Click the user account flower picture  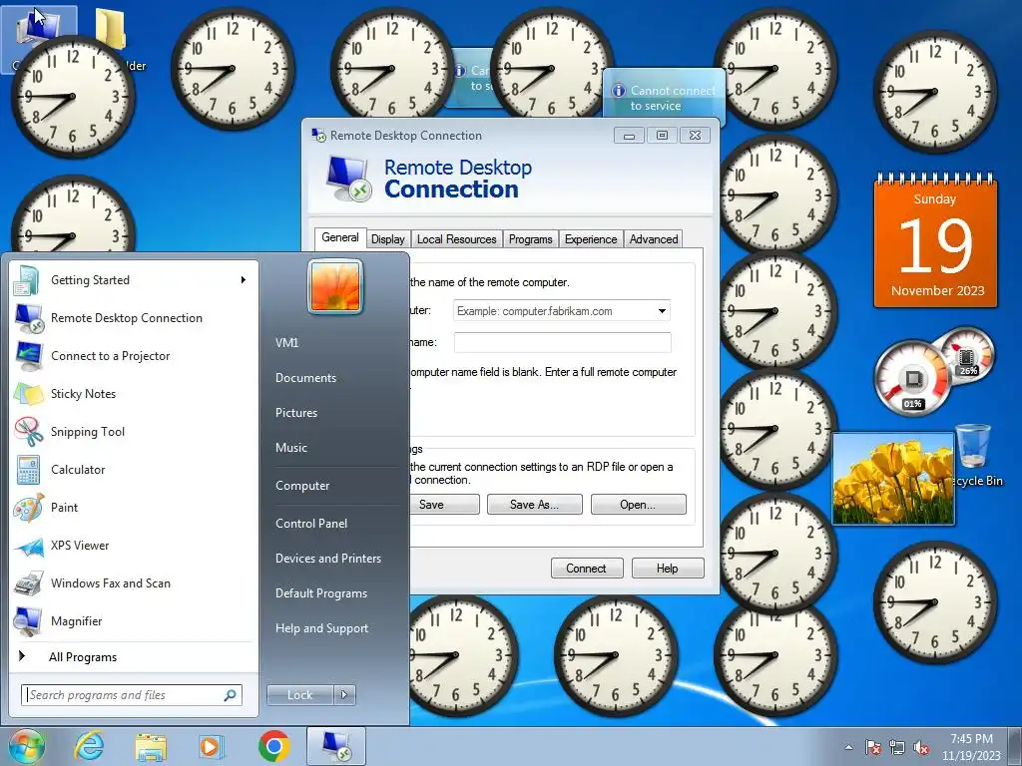pyautogui.click(x=335, y=286)
